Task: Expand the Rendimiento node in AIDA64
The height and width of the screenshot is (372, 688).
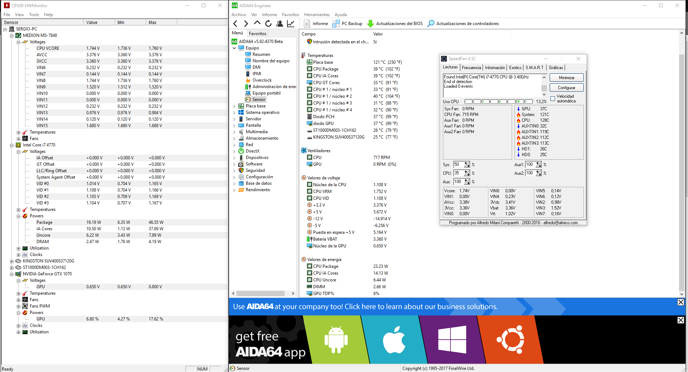Action: (x=234, y=190)
